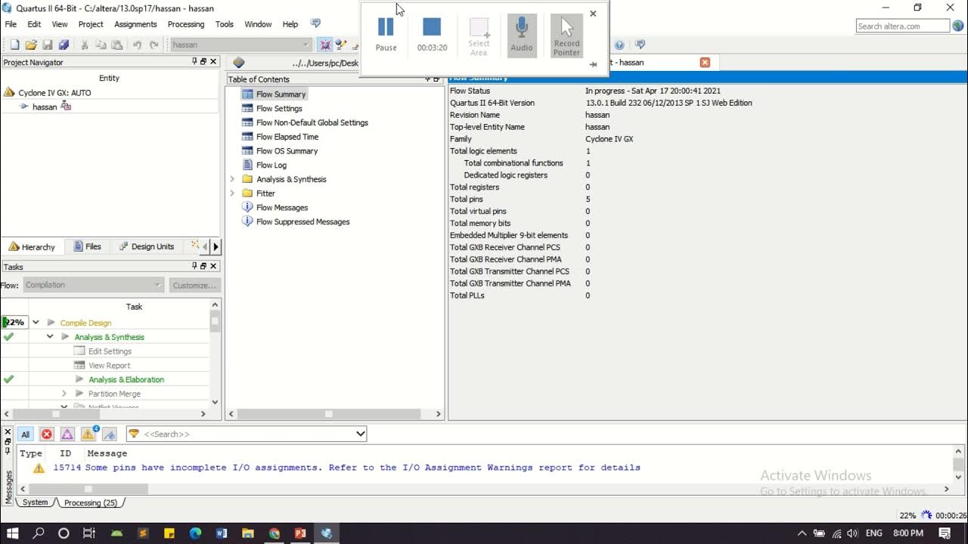The width and height of the screenshot is (968, 544).
Task: Open the File menu
Action: [x=11, y=24]
